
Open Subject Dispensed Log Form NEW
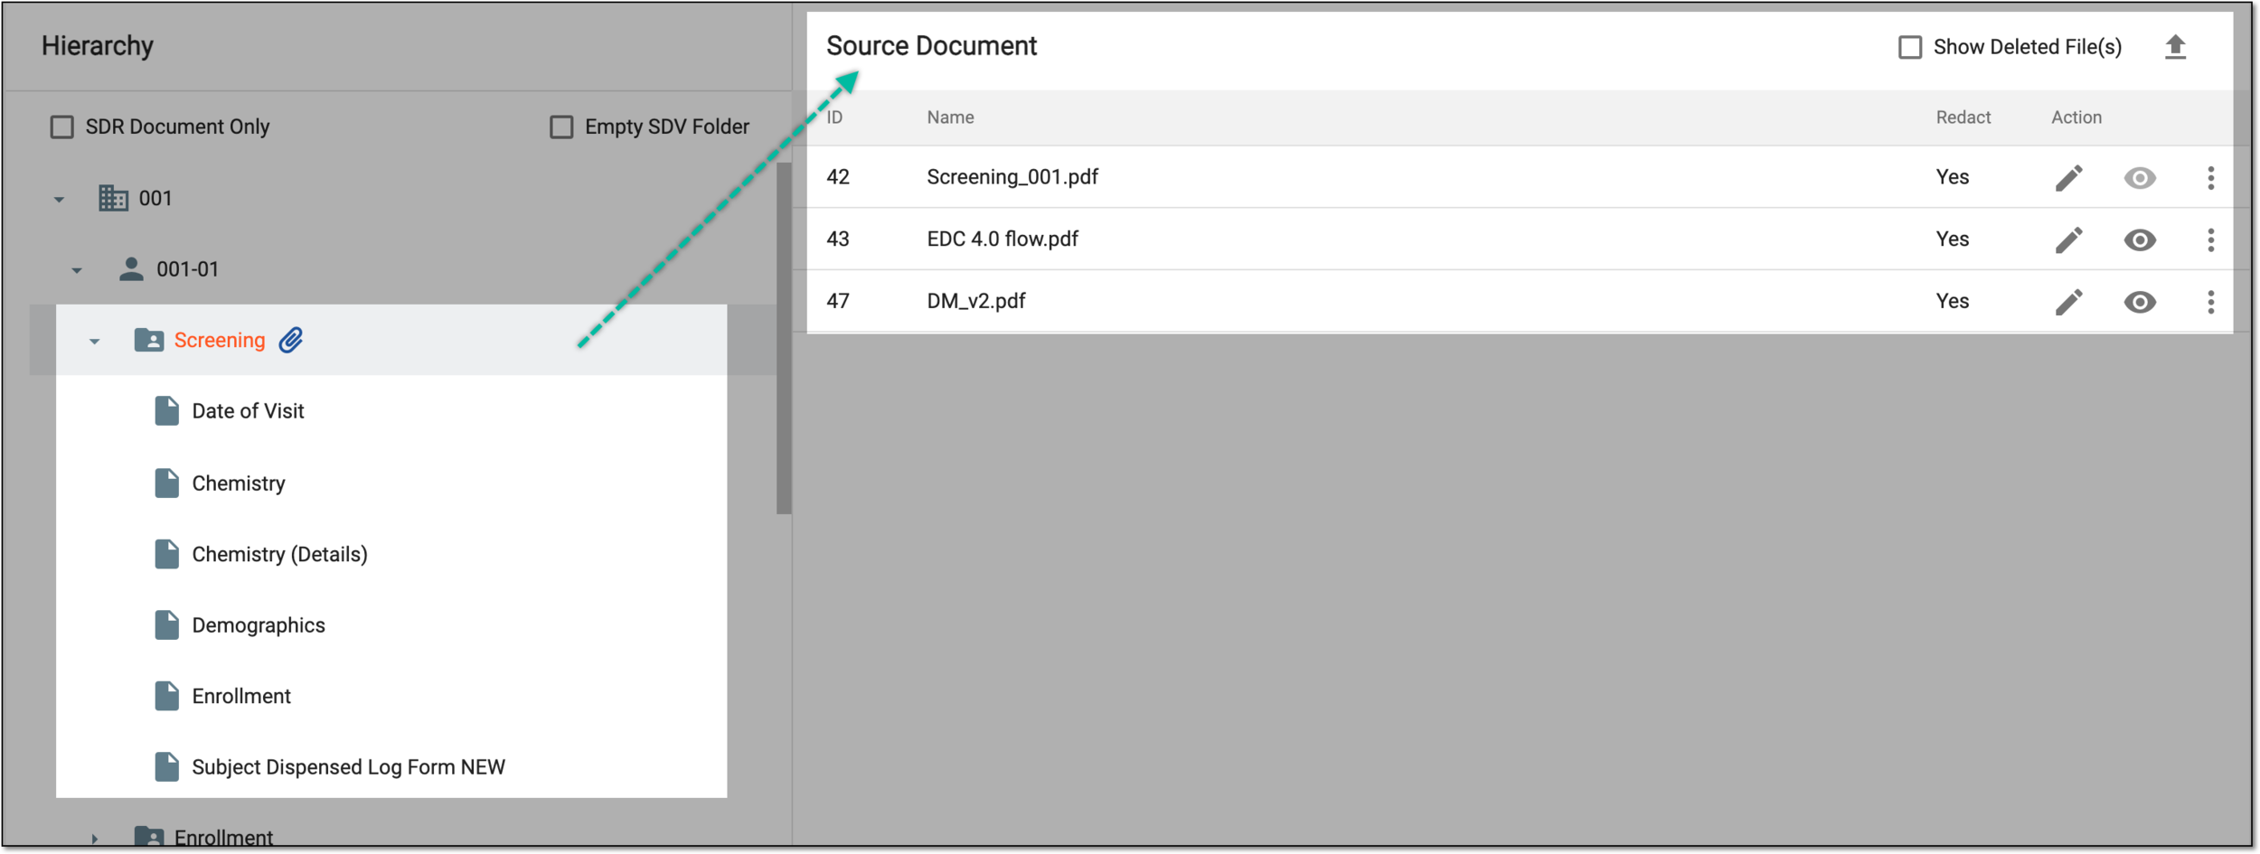(348, 767)
